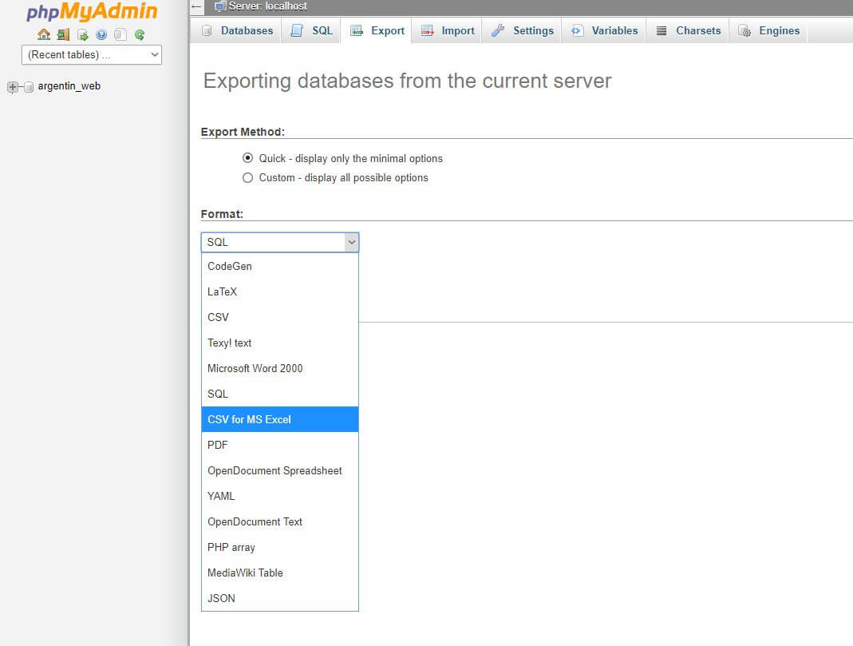Go to the Home icon in sidebar
Screen dimensions: 853x646
pyautogui.click(x=44, y=35)
